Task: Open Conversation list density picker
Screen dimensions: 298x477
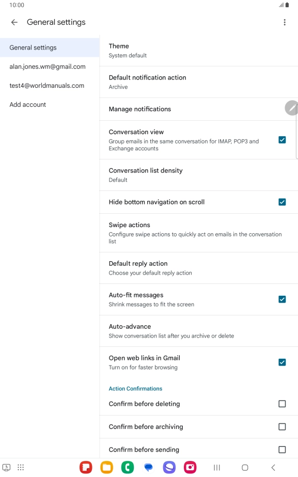Action: click(x=198, y=175)
